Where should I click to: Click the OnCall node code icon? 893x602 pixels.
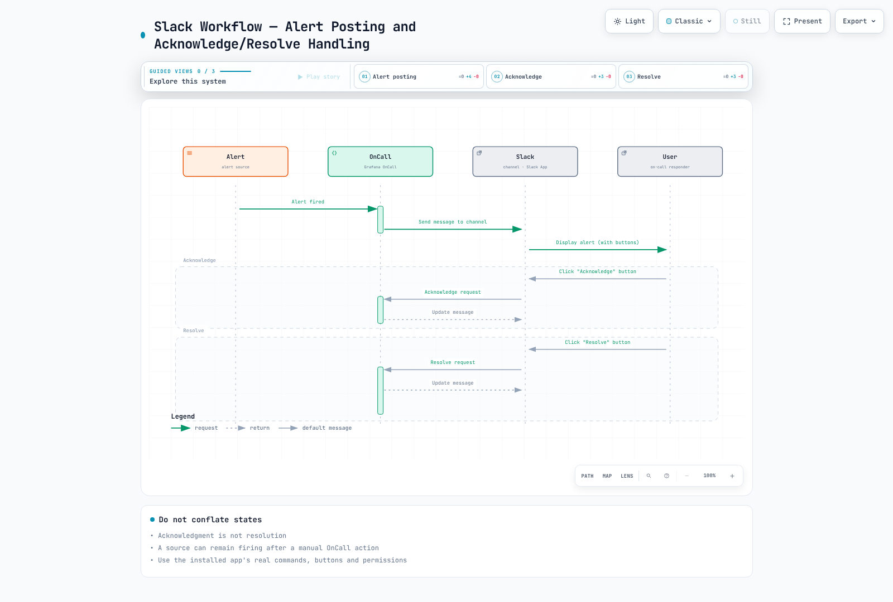(x=334, y=153)
